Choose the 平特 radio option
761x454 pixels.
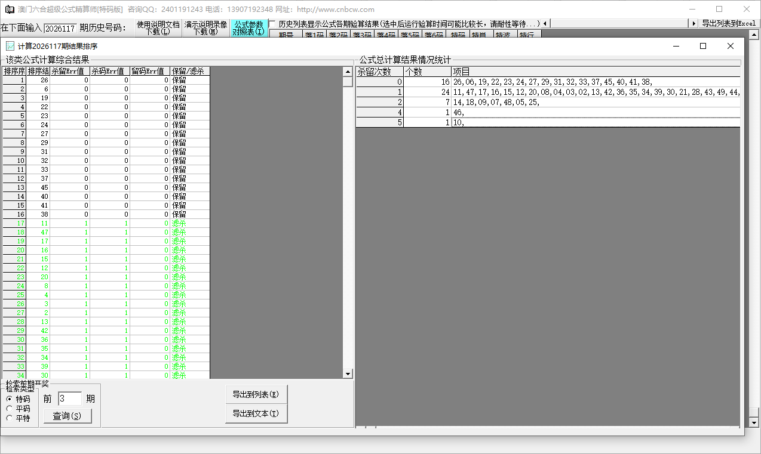tap(10, 418)
